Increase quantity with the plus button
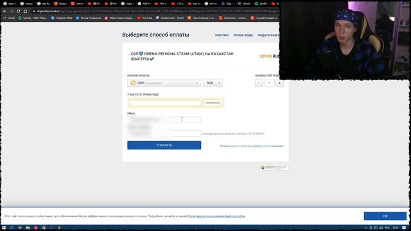The height and width of the screenshot is (231, 411). coord(279,83)
